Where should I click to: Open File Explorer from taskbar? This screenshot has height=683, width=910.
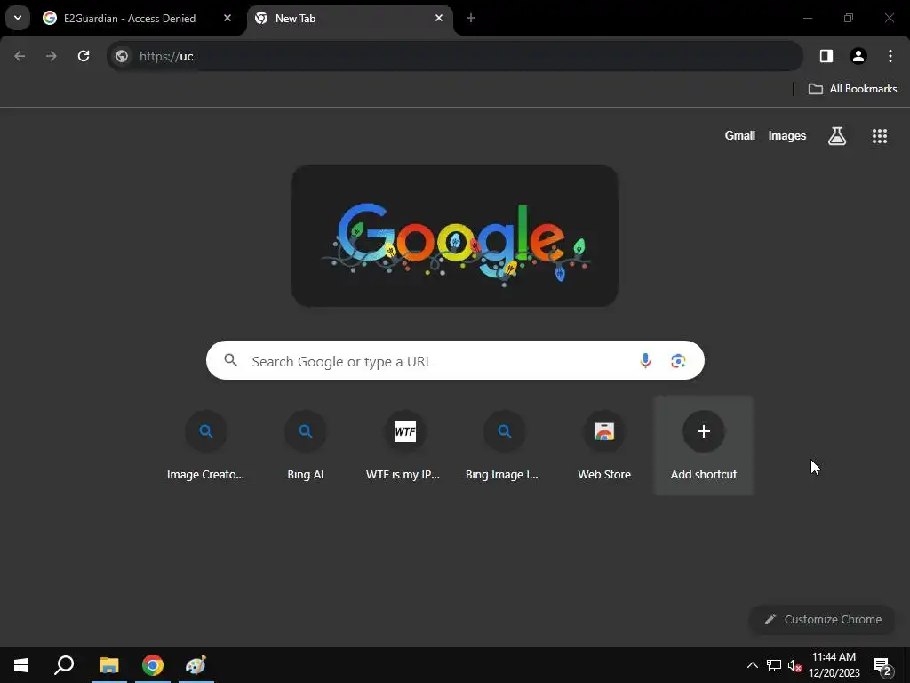109,665
